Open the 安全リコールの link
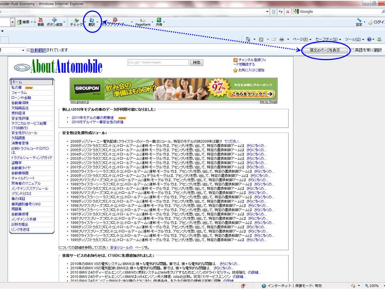Screen dimensions: 385x289 121,248
